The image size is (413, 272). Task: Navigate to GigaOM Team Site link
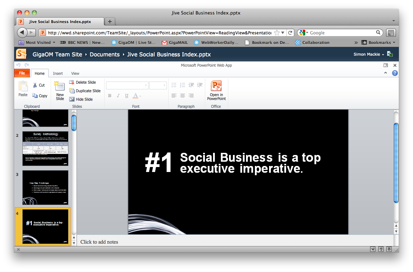click(x=57, y=54)
